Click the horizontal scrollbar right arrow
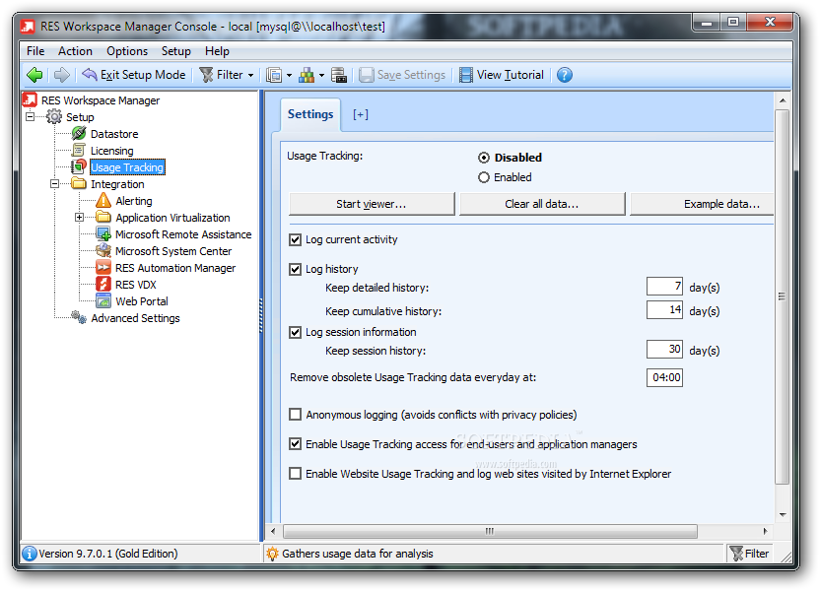Viewport: 820px width, 591px height. (x=765, y=532)
